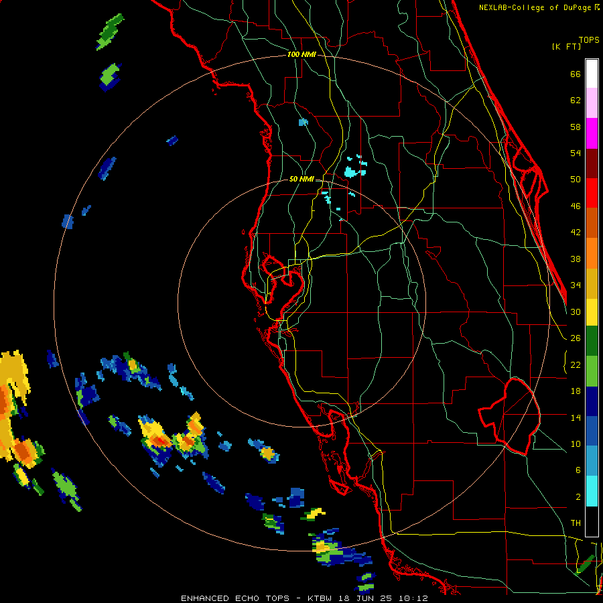The image size is (603, 603).
Task: Click the 6 legend value
Action: [x=578, y=470]
